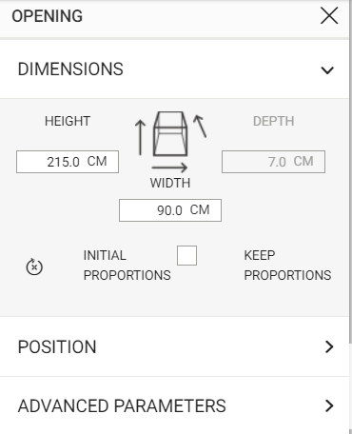Click the Dimensions section title
The width and height of the screenshot is (352, 434).
point(70,69)
